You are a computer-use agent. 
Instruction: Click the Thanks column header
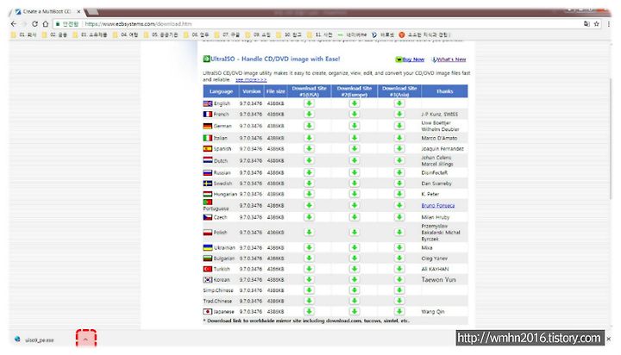point(444,91)
